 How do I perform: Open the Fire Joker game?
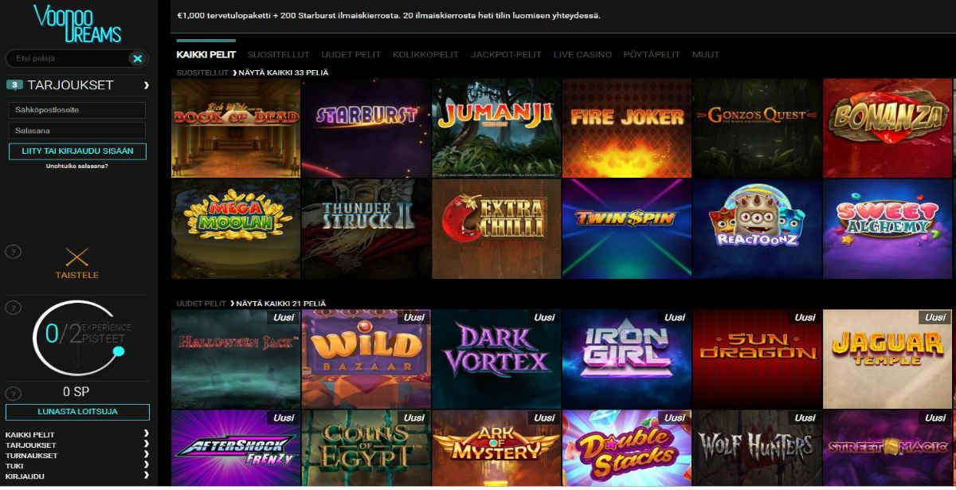pyautogui.click(x=627, y=128)
